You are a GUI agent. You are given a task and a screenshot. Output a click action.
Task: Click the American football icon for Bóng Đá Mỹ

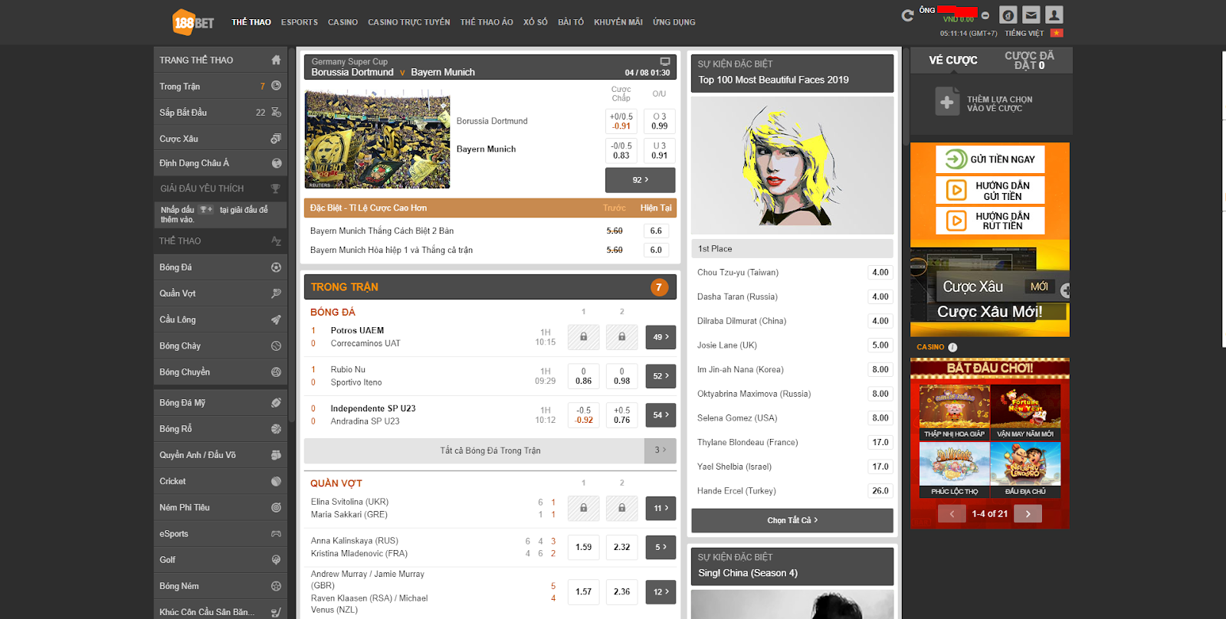click(x=276, y=402)
